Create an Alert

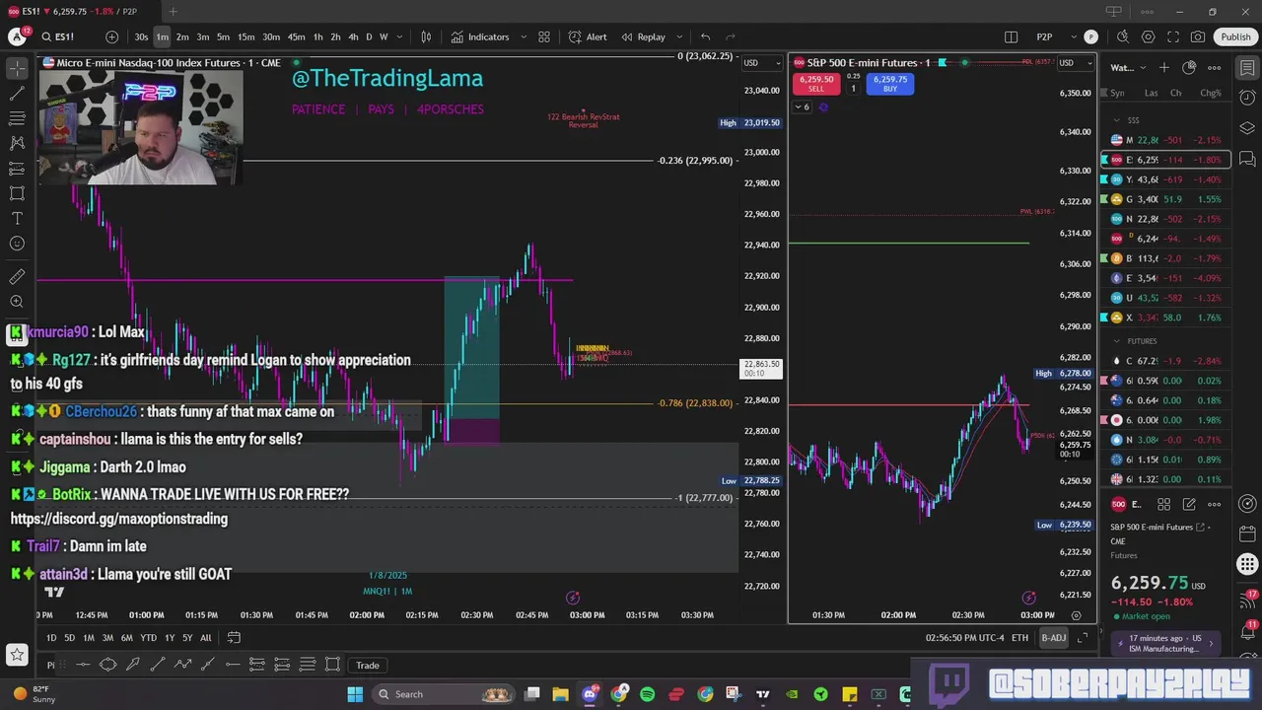pyautogui.click(x=588, y=36)
